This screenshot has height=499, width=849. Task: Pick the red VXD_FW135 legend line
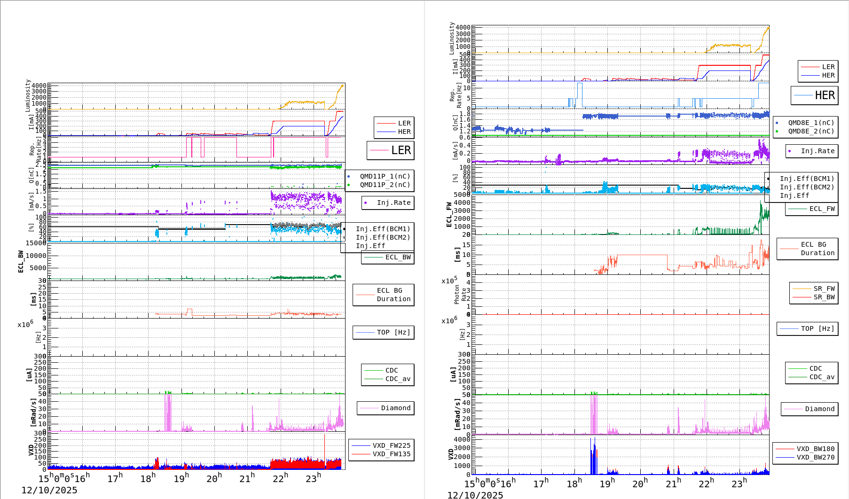pyautogui.click(x=361, y=454)
